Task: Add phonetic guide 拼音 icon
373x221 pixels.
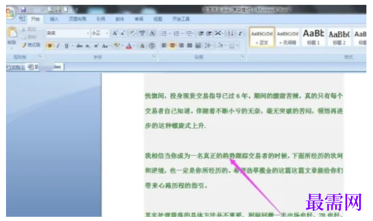Action: (142, 33)
